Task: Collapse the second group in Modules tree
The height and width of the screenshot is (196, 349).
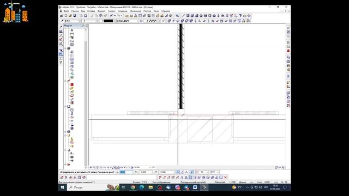Action: point(65,48)
